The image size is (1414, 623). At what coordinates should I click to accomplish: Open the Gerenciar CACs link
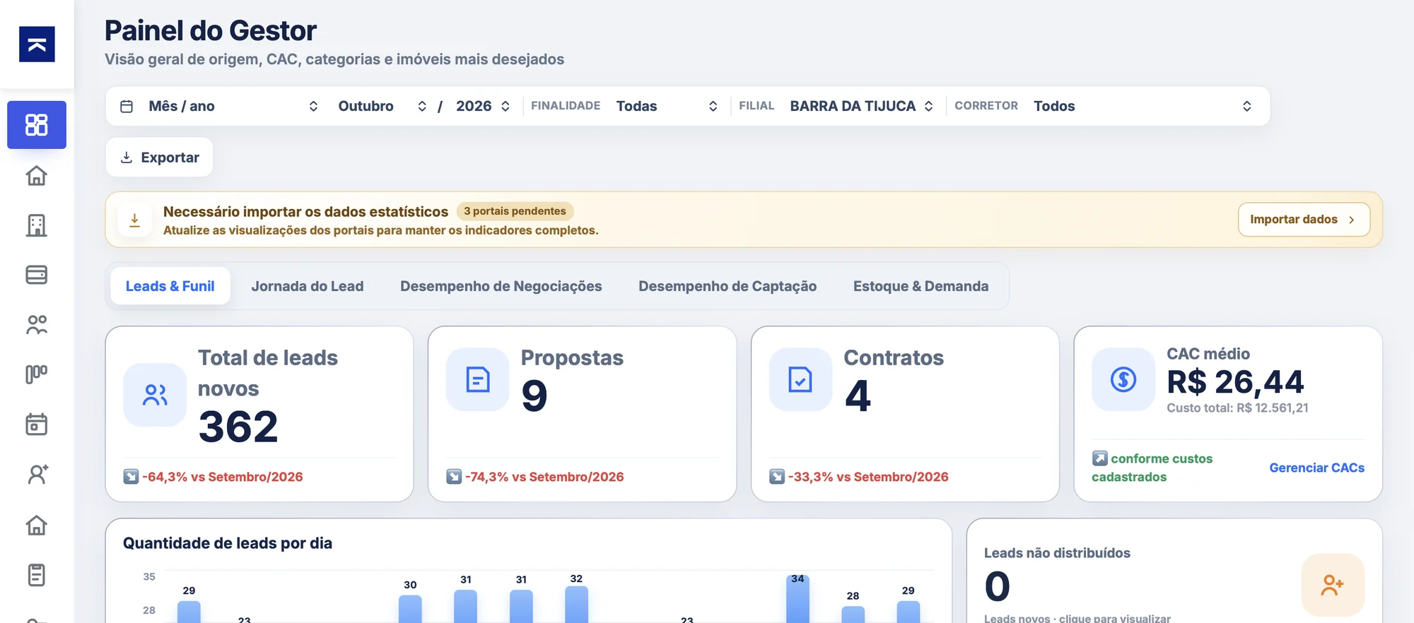pos(1316,468)
